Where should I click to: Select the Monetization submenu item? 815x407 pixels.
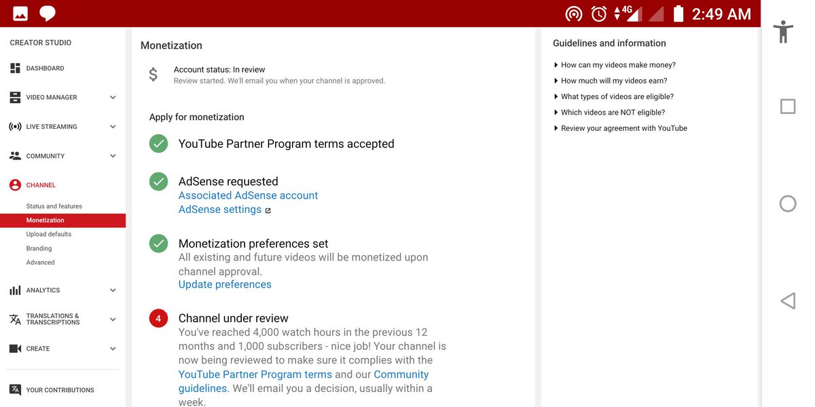tap(62, 220)
